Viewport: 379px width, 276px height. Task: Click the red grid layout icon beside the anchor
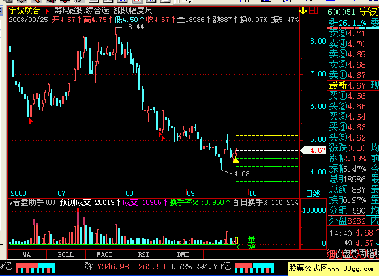point(313,10)
